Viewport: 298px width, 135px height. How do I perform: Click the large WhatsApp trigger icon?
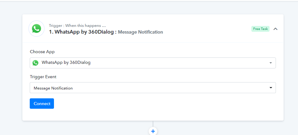click(x=36, y=29)
